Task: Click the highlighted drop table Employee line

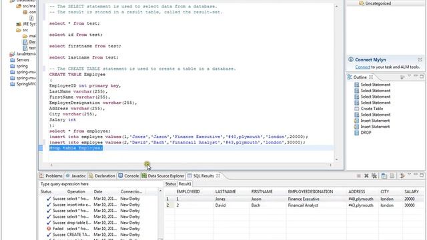Action: point(76,148)
